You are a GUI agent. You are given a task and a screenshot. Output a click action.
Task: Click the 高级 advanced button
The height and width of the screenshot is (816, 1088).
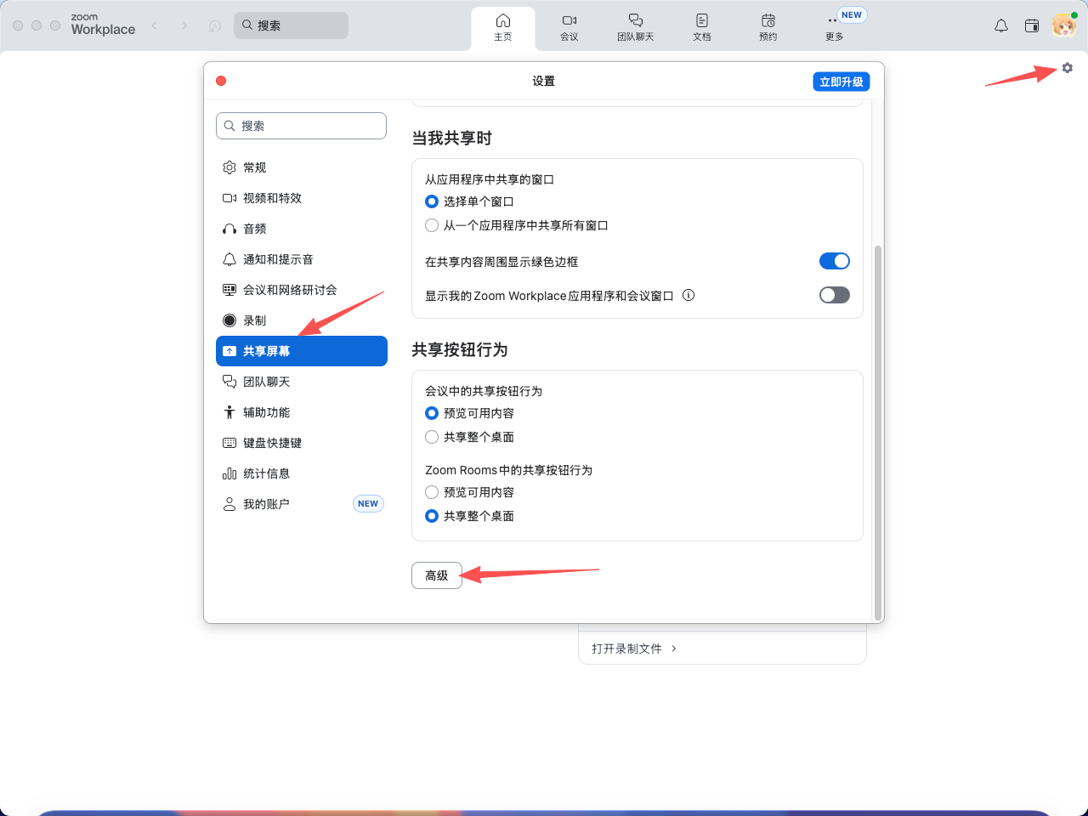click(x=437, y=575)
